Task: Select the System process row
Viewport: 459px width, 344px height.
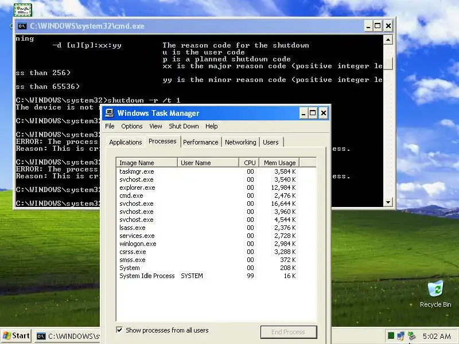Action: [x=208, y=268]
